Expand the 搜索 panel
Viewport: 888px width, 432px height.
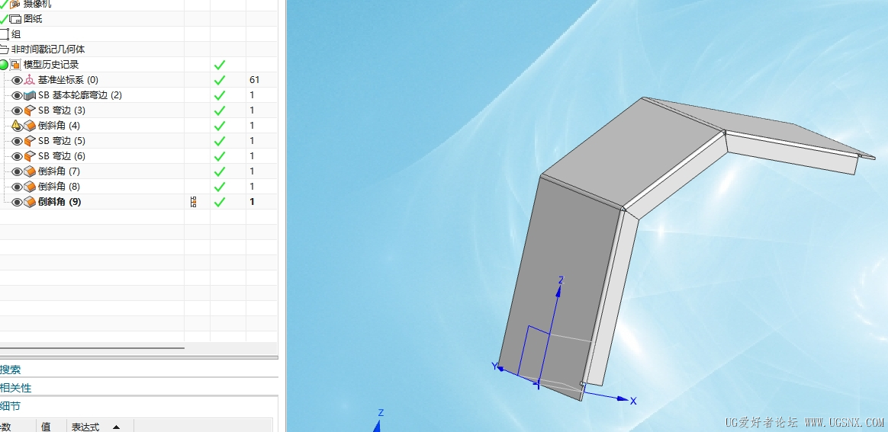tap(10, 370)
